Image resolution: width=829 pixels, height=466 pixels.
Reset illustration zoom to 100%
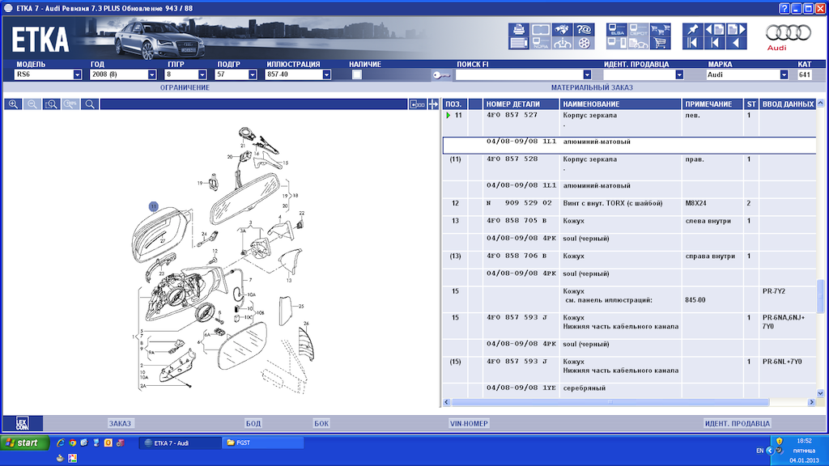pyautogui.click(x=70, y=104)
